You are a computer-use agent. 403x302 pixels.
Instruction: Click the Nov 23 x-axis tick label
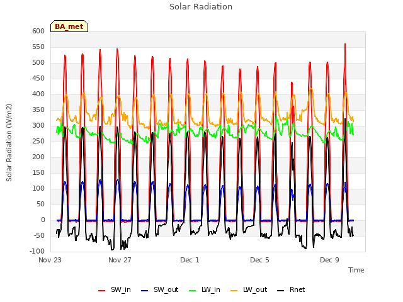pyautogui.click(x=50, y=260)
